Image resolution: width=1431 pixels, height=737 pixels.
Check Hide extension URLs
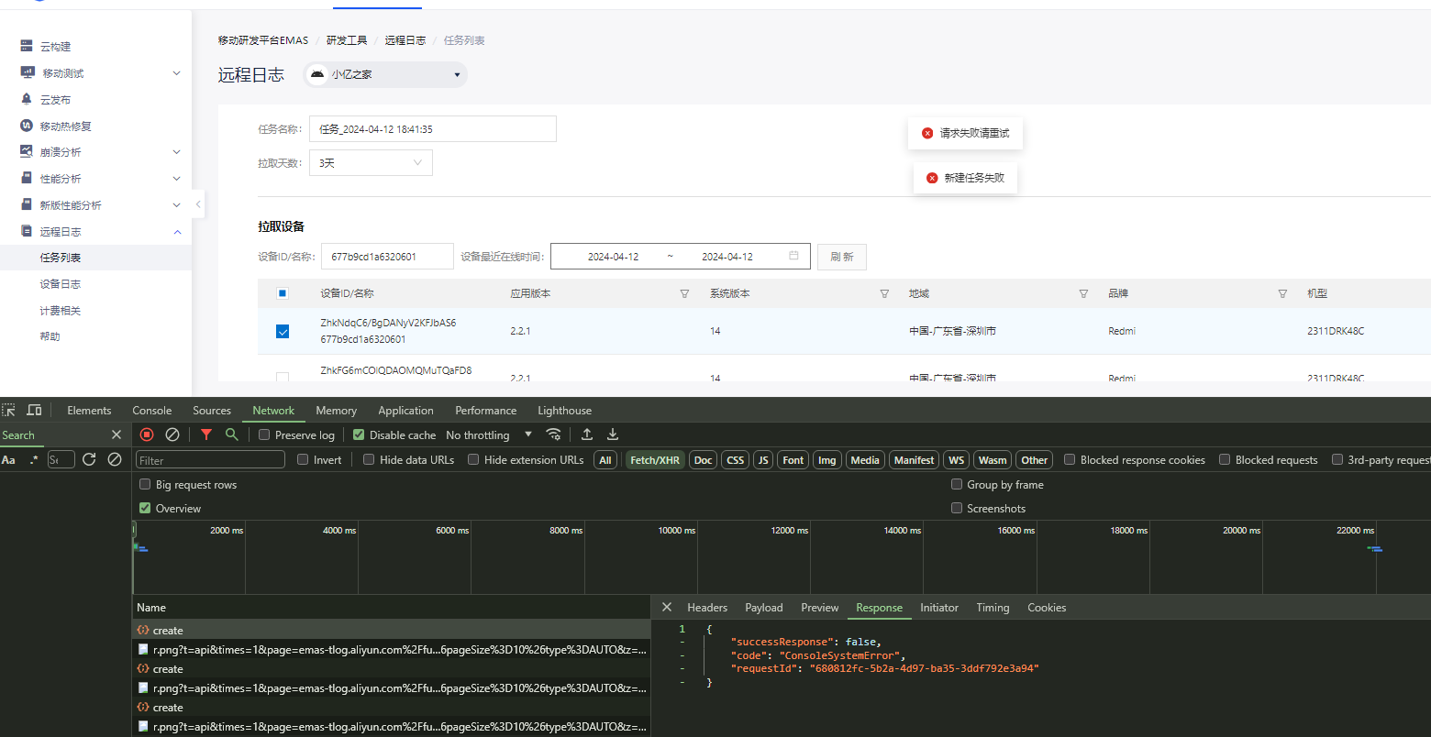[x=473, y=459]
